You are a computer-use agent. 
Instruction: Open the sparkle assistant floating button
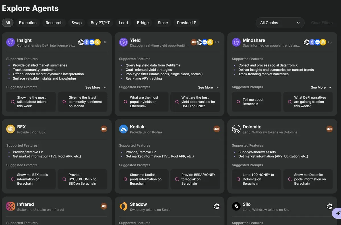pos(337,213)
